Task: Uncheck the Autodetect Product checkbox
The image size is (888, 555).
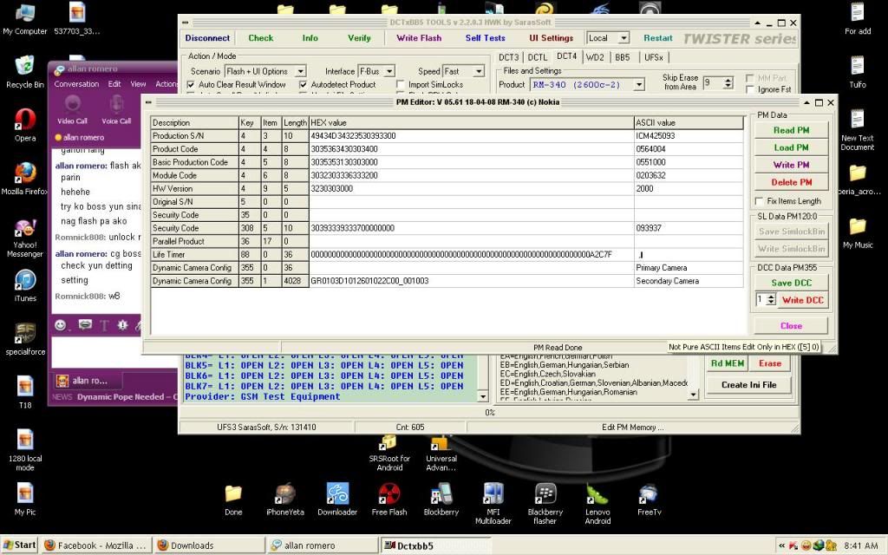Action: tap(304, 85)
